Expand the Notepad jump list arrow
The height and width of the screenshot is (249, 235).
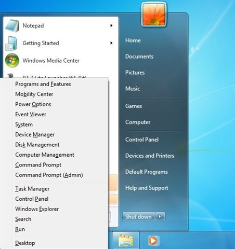pyautogui.click(x=111, y=25)
